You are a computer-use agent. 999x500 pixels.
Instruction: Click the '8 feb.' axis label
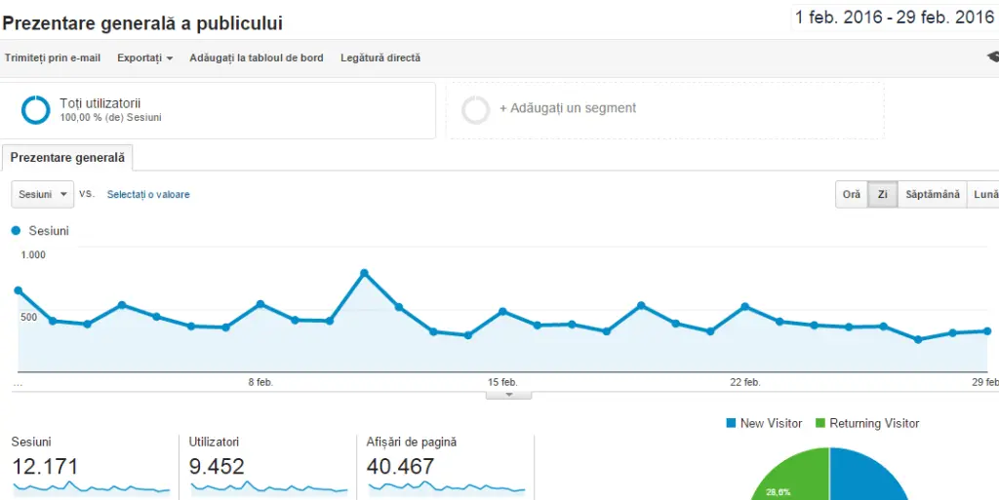[x=260, y=382]
